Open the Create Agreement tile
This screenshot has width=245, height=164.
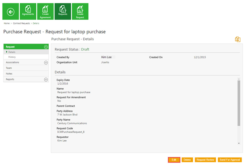(x=45, y=12)
